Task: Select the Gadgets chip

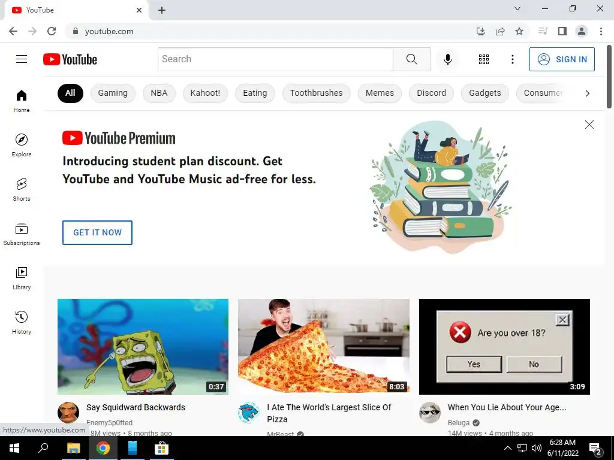Action: click(x=484, y=93)
